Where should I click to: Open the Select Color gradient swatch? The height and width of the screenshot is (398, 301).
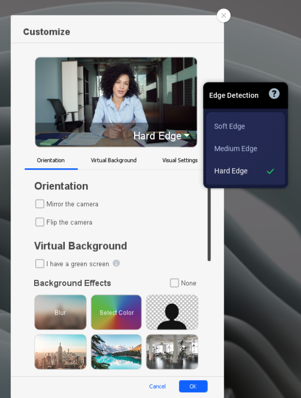pyautogui.click(x=116, y=312)
